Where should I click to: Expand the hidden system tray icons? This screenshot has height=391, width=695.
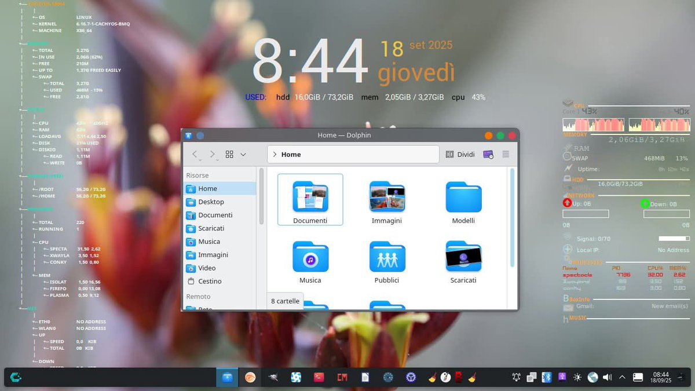(621, 377)
